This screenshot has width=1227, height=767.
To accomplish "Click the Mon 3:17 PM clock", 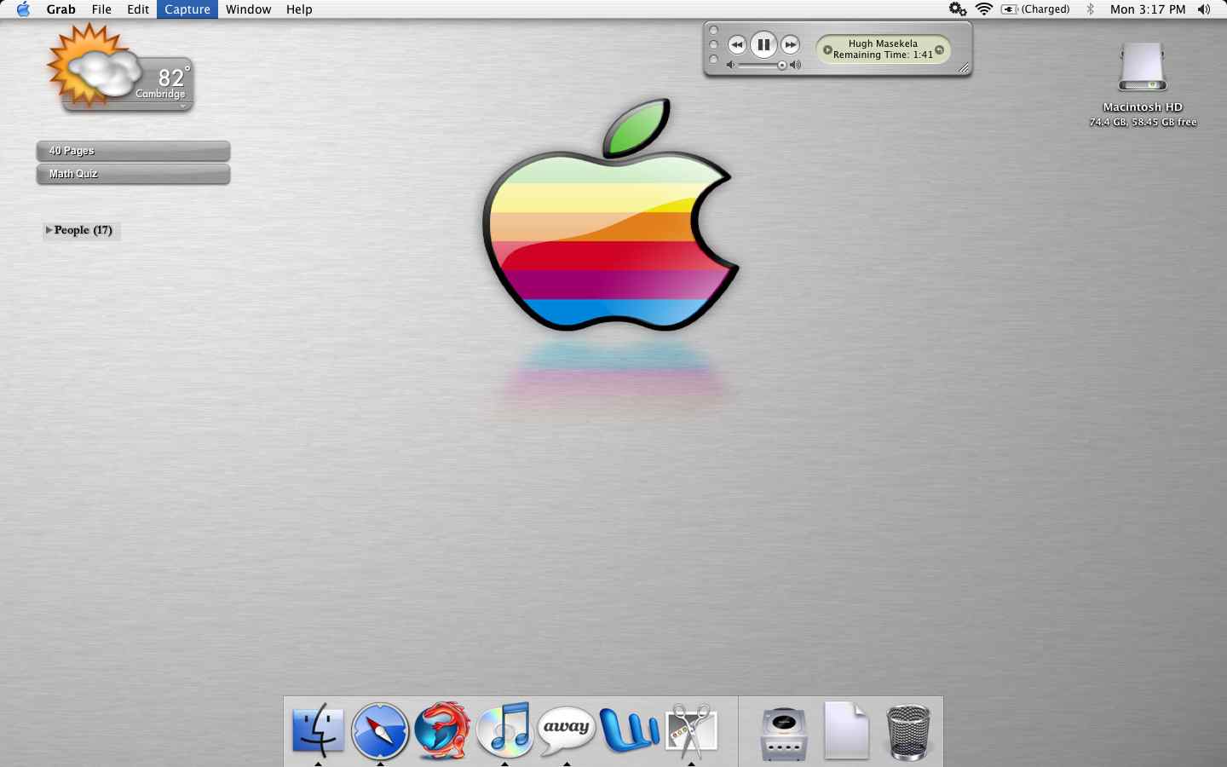I will 1148,9.
